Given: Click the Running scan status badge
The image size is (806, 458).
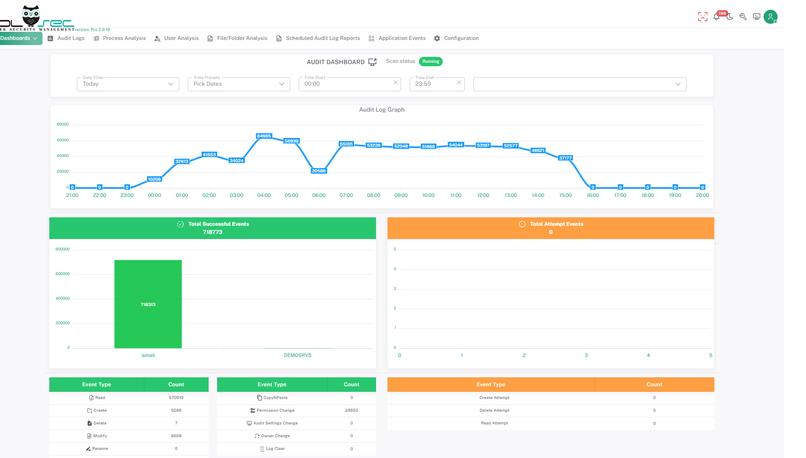Looking at the screenshot, I should tap(430, 62).
